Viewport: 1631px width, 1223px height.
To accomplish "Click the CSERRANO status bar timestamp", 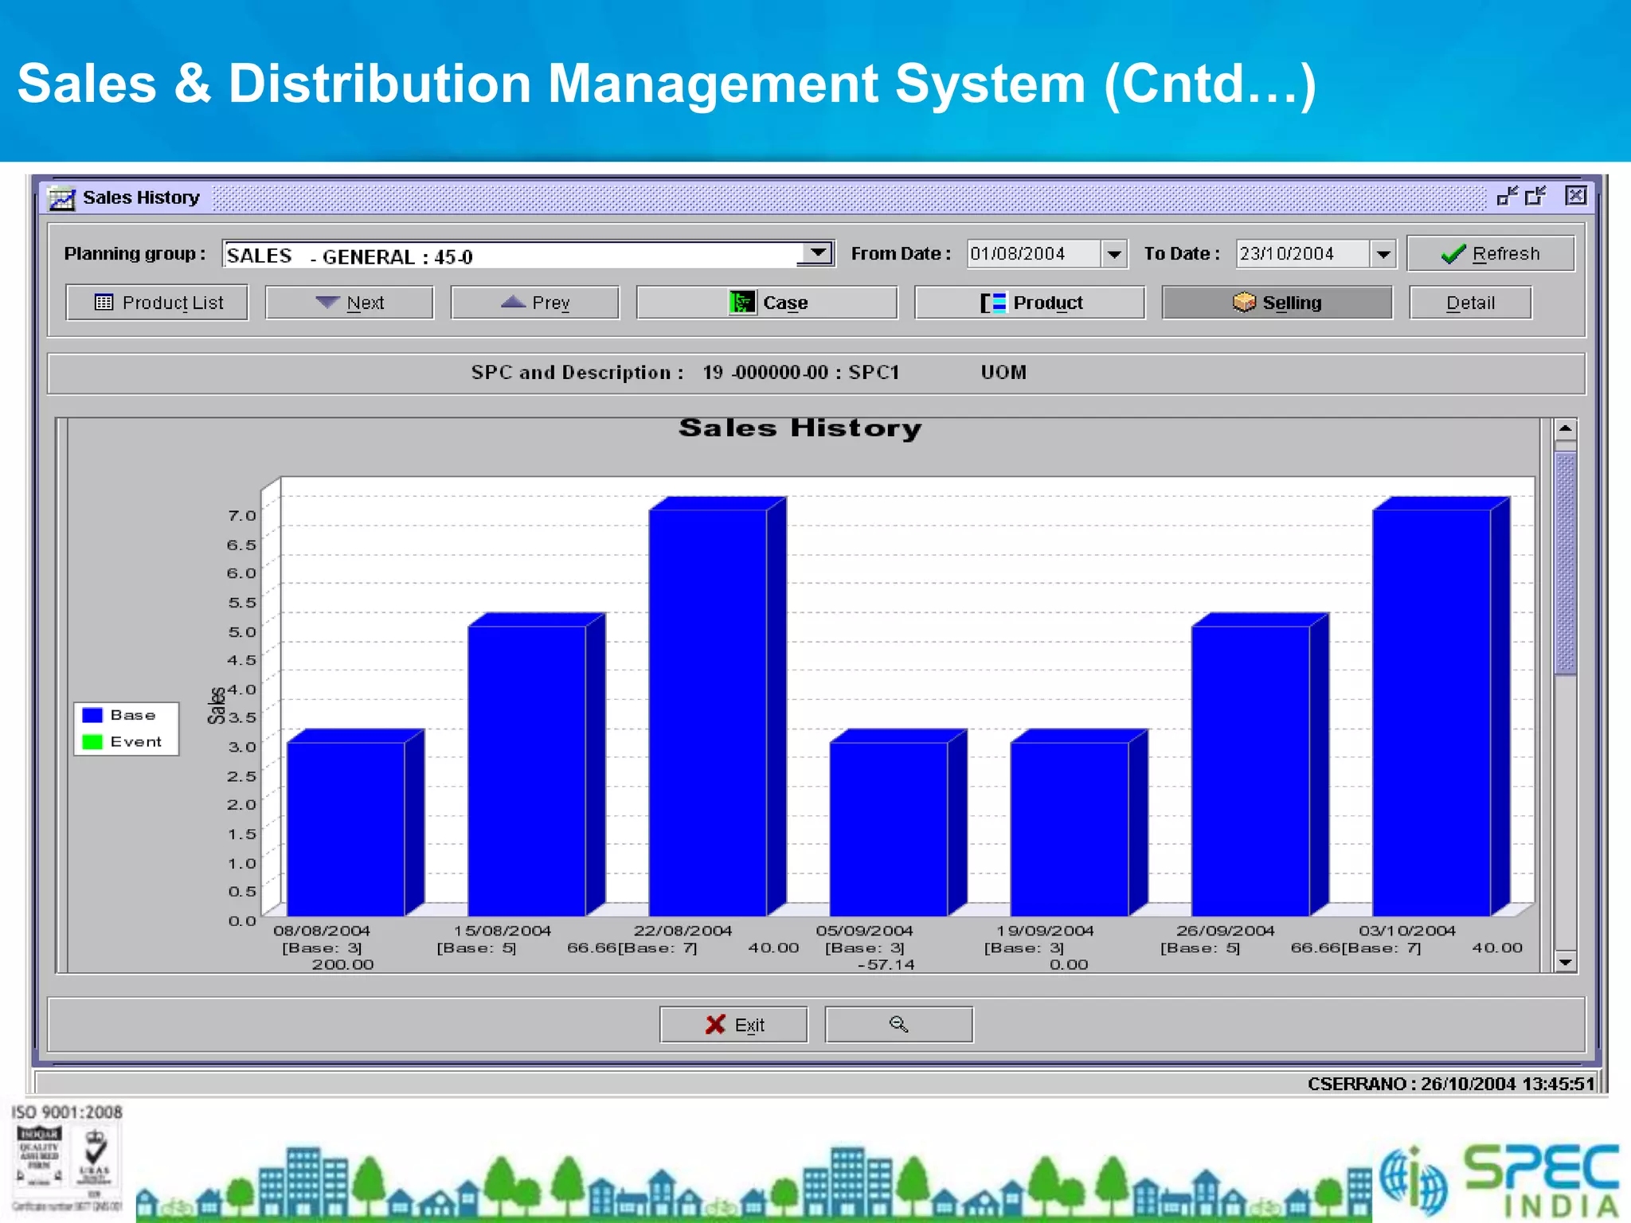I will 1451,1084.
